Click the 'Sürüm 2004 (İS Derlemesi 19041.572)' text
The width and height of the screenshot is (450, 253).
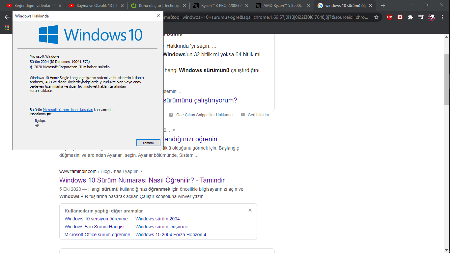click(60, 62)
